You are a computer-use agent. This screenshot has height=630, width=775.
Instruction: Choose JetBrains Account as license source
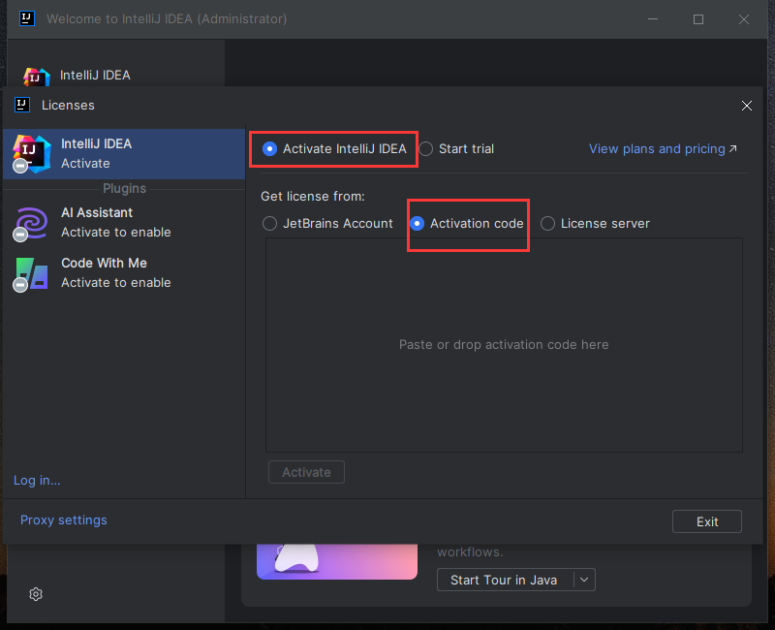pos(269,223)
